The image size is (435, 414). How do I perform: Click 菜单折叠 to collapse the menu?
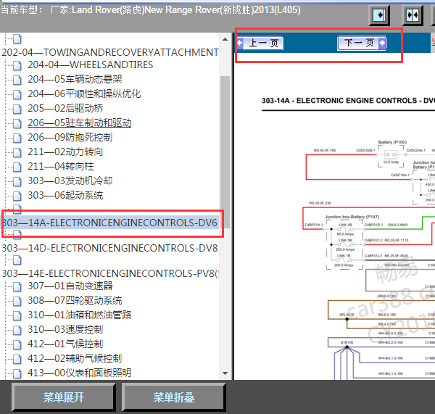(x=174, y=397)
